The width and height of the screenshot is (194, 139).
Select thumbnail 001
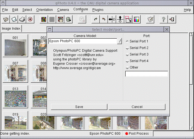pyautogui.click(x=15, y=46)
